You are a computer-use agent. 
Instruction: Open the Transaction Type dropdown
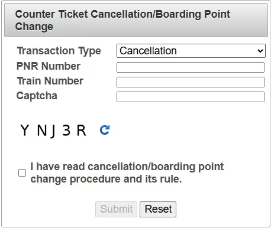tap(191, 51)
